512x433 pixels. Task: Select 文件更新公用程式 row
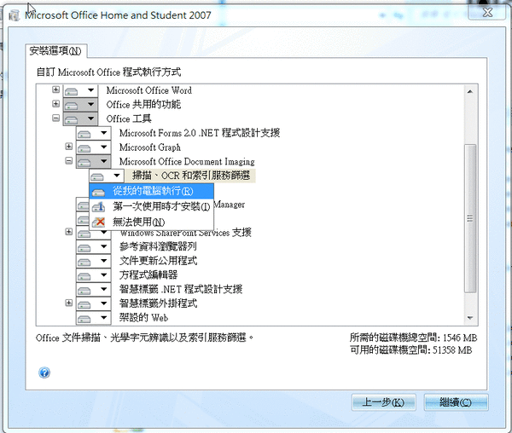click(x=159, y=261)
